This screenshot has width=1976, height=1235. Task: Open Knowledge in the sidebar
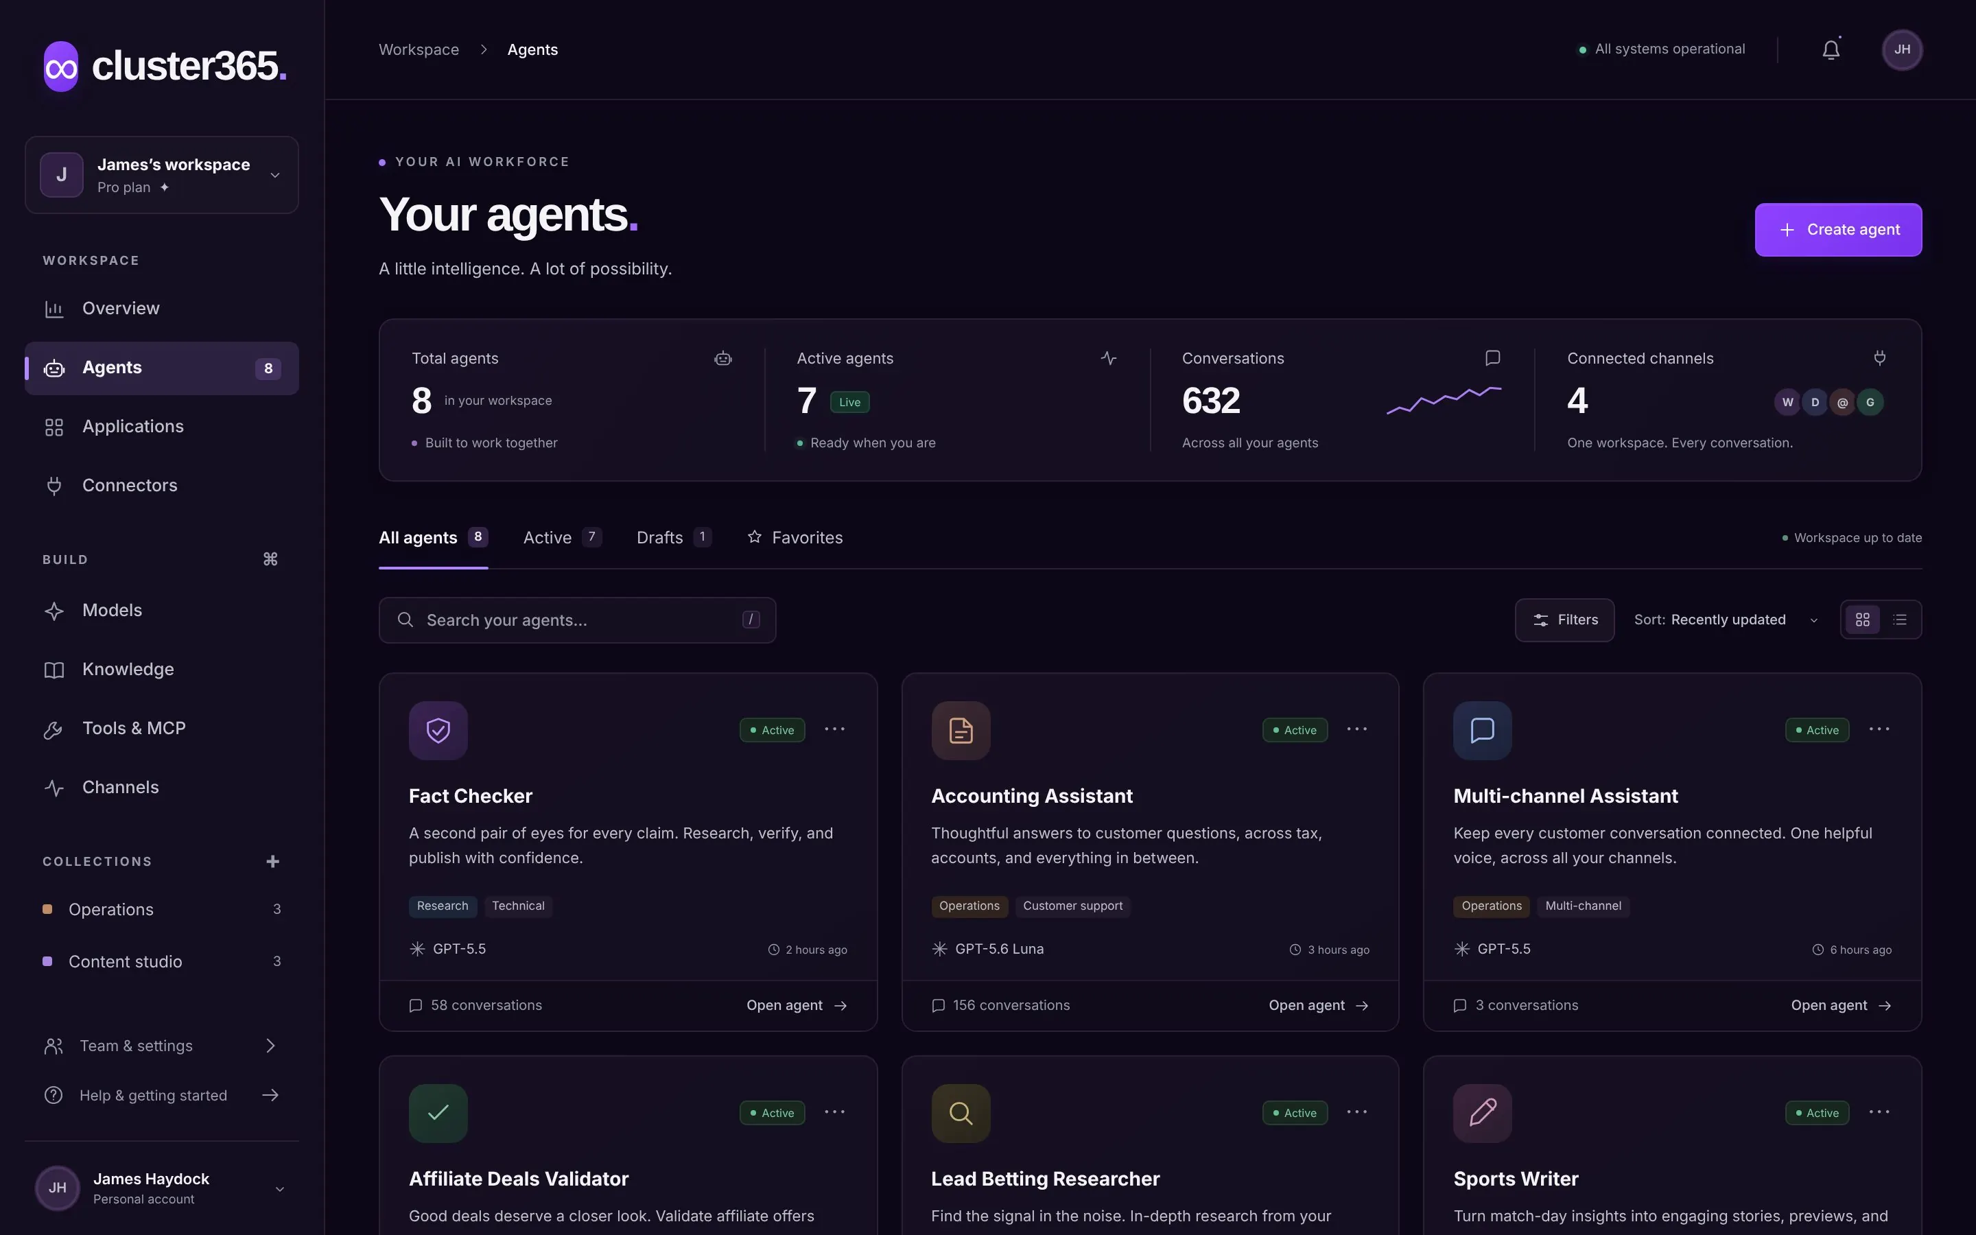pyautogui.click(x=162, y=670)
